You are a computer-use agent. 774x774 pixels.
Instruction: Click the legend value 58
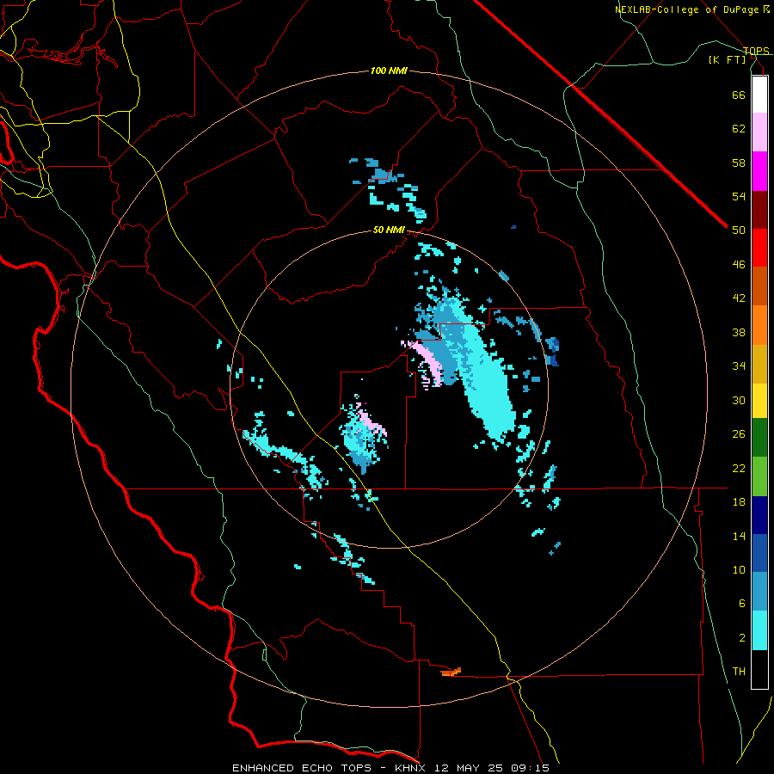tap(739, 163)
